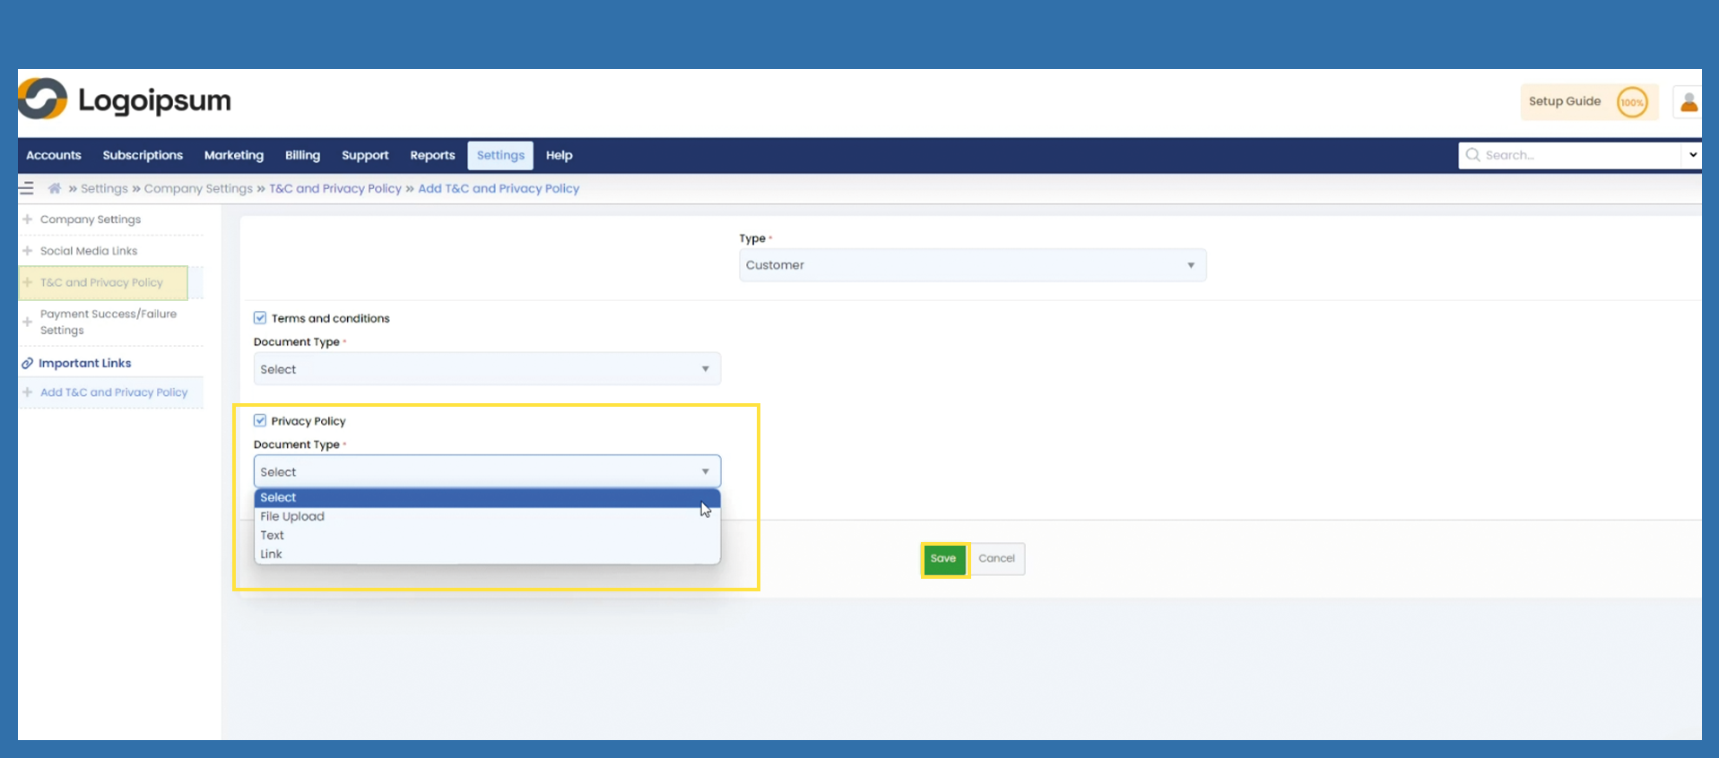Click the search magnifier icon
Viewport: 1719px width, 758px height.
(1472, 155)
